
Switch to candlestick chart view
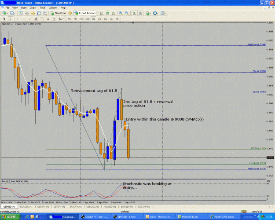(108, 13)
